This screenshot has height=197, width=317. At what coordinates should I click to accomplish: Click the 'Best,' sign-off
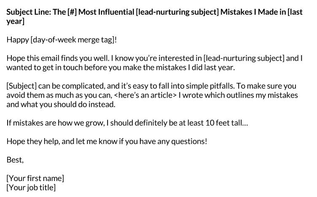tap(15, 160)
